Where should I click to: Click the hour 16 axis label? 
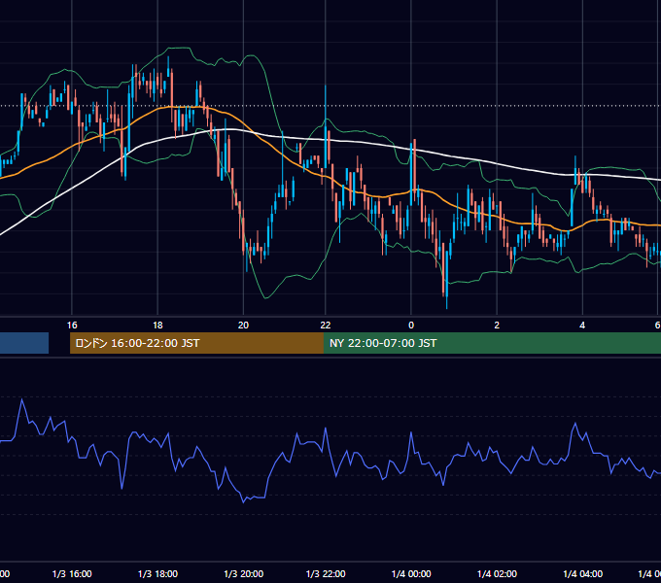coord(72,325)
